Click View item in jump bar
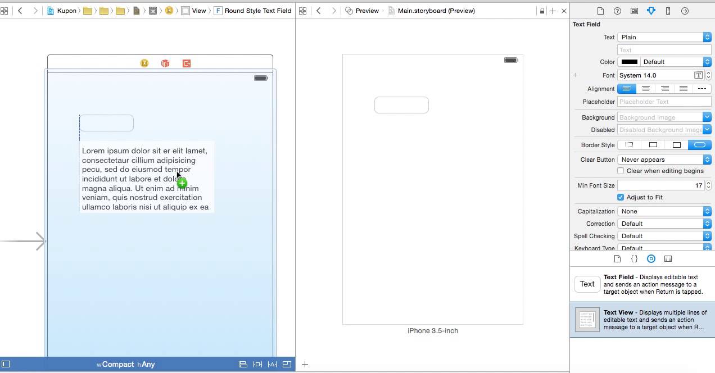This screenshot has width=715, height=373. 194,11
